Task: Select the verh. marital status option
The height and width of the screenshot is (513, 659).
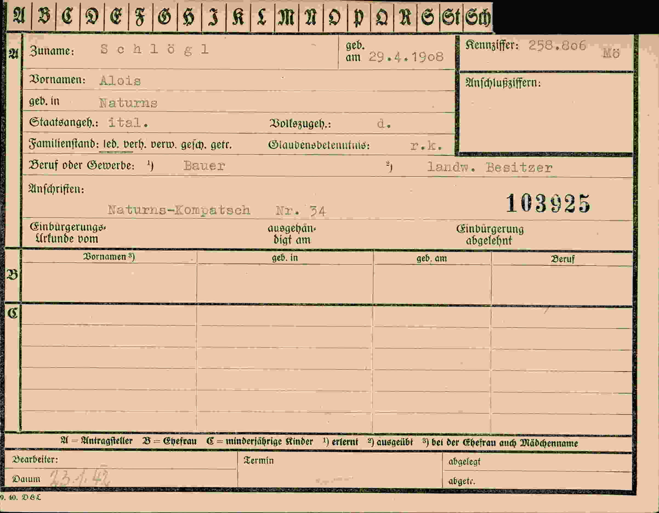Action: (135, 145)
